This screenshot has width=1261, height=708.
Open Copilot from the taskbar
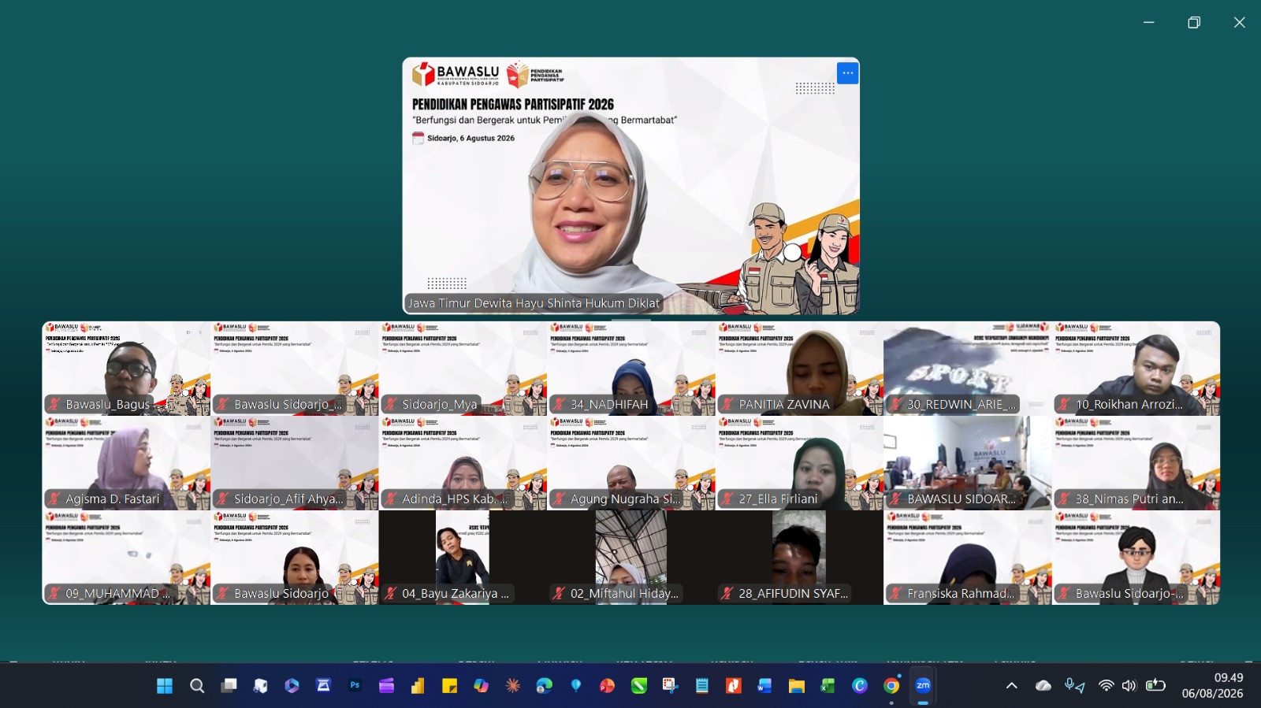coord(481,686)
